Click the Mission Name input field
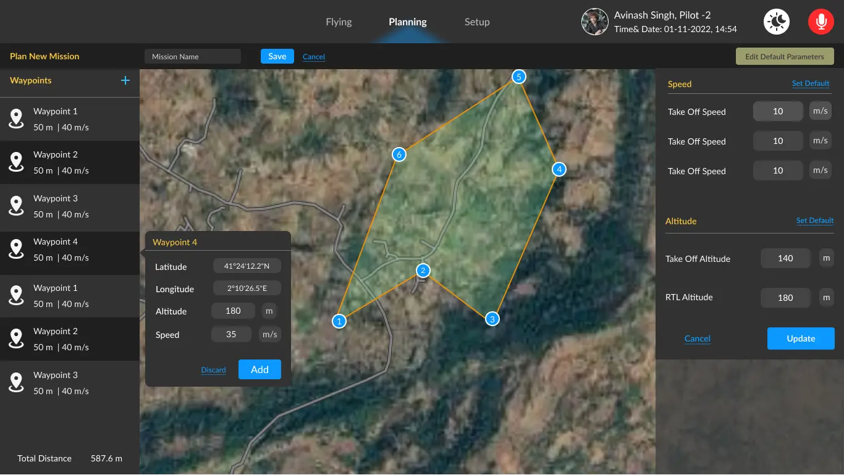This screenshot has width=844, height=475. coord(193,56)
